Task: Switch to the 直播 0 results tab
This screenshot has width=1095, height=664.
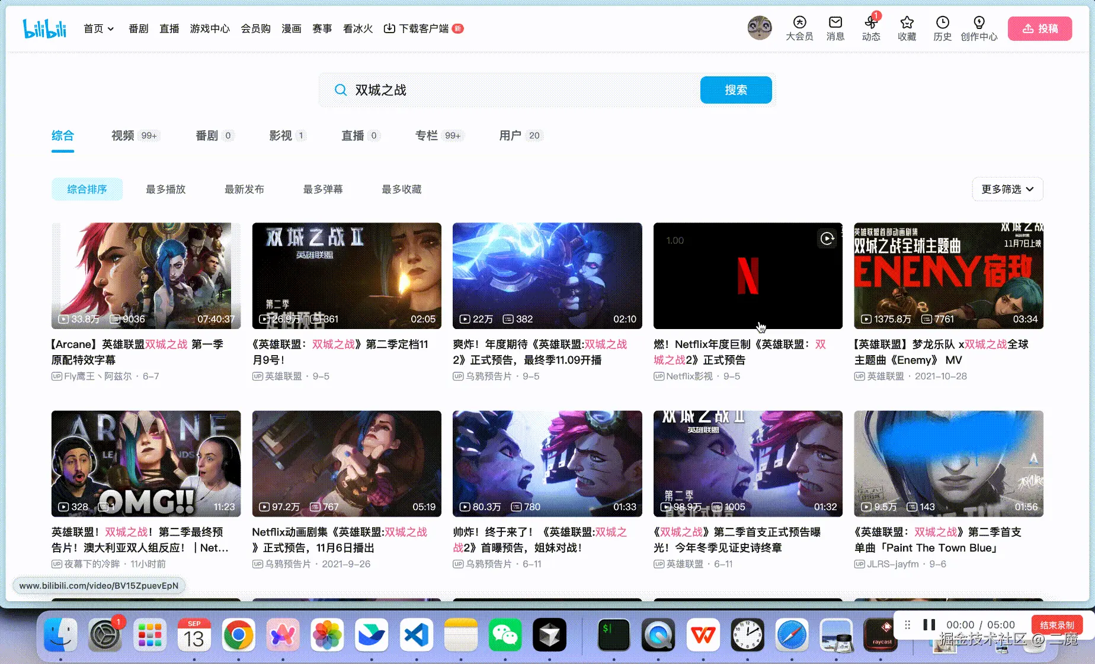Action: click(360, 136)
